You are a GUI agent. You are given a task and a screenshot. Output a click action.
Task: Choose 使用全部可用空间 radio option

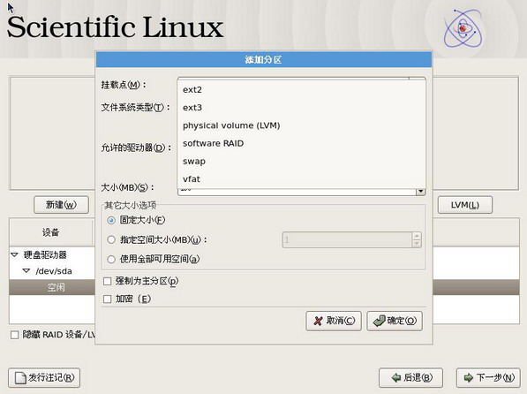[x=111, y=259]
